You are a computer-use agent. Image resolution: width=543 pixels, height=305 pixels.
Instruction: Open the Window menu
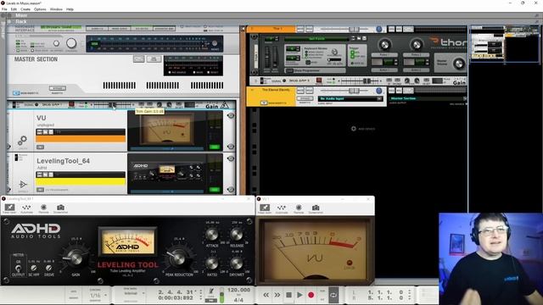click(56, 9)
